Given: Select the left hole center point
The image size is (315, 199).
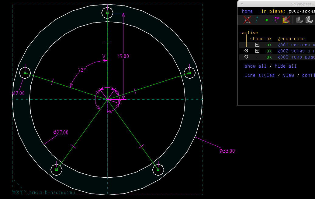Looking at the screenshot, I should 25,73.
